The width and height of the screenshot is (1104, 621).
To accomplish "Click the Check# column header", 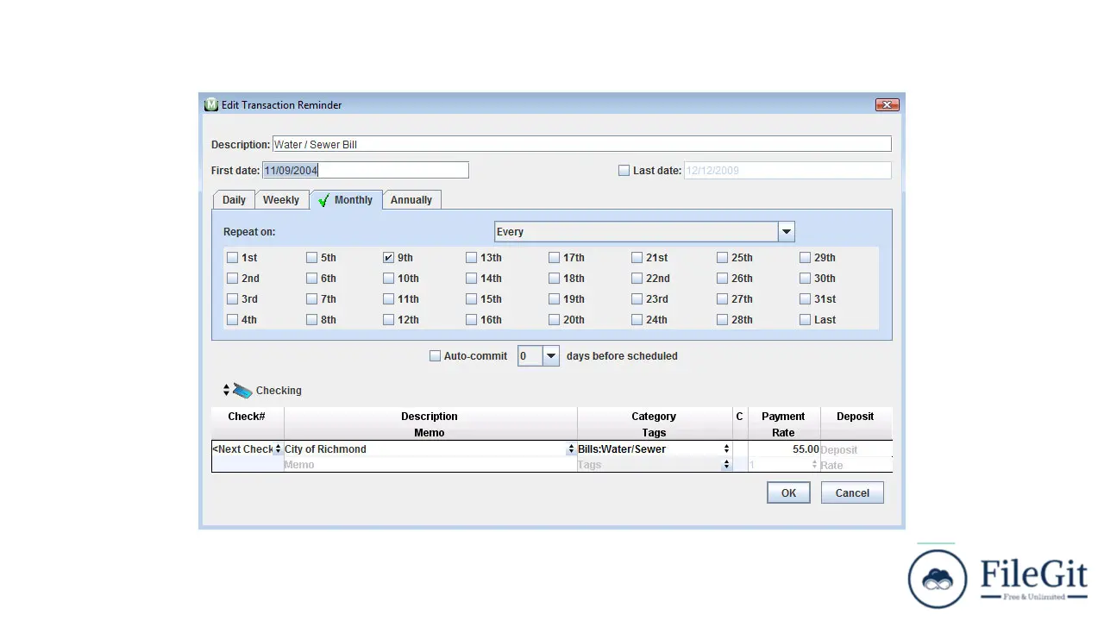I will pos(247,417).
